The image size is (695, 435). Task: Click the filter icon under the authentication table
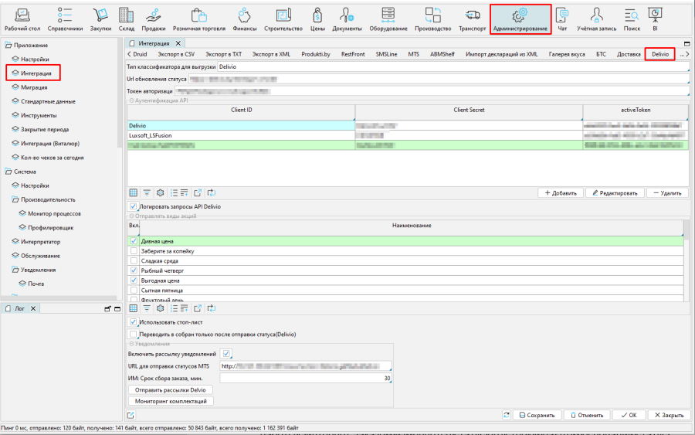pos(147,192)
